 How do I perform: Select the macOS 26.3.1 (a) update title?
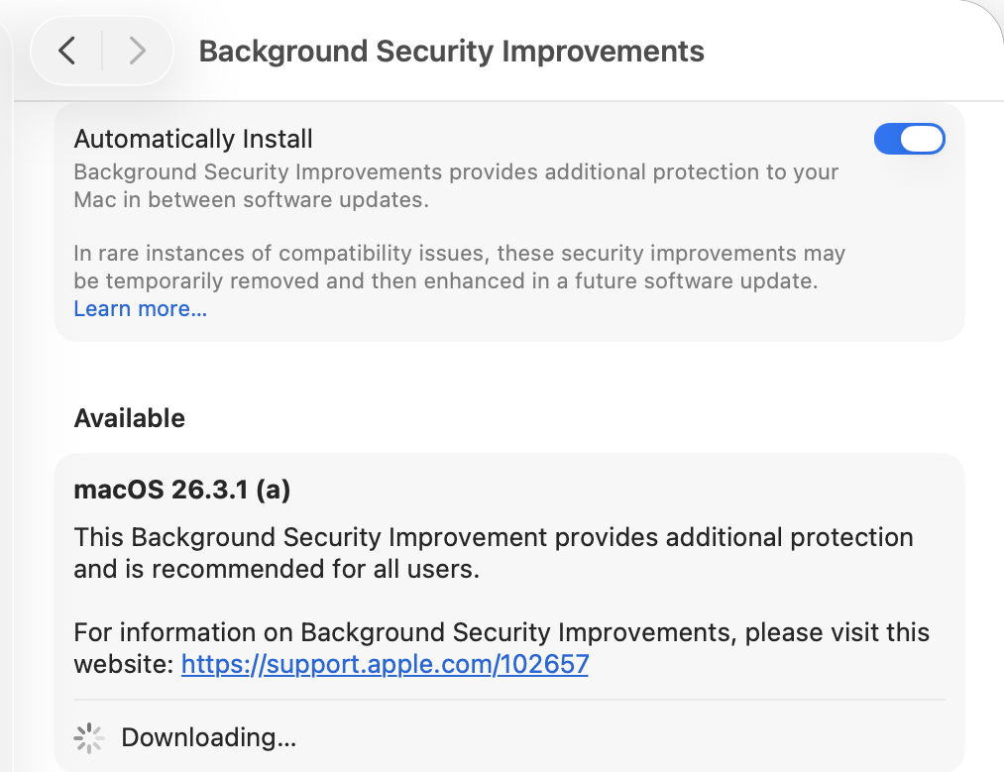tap(181, 490)
